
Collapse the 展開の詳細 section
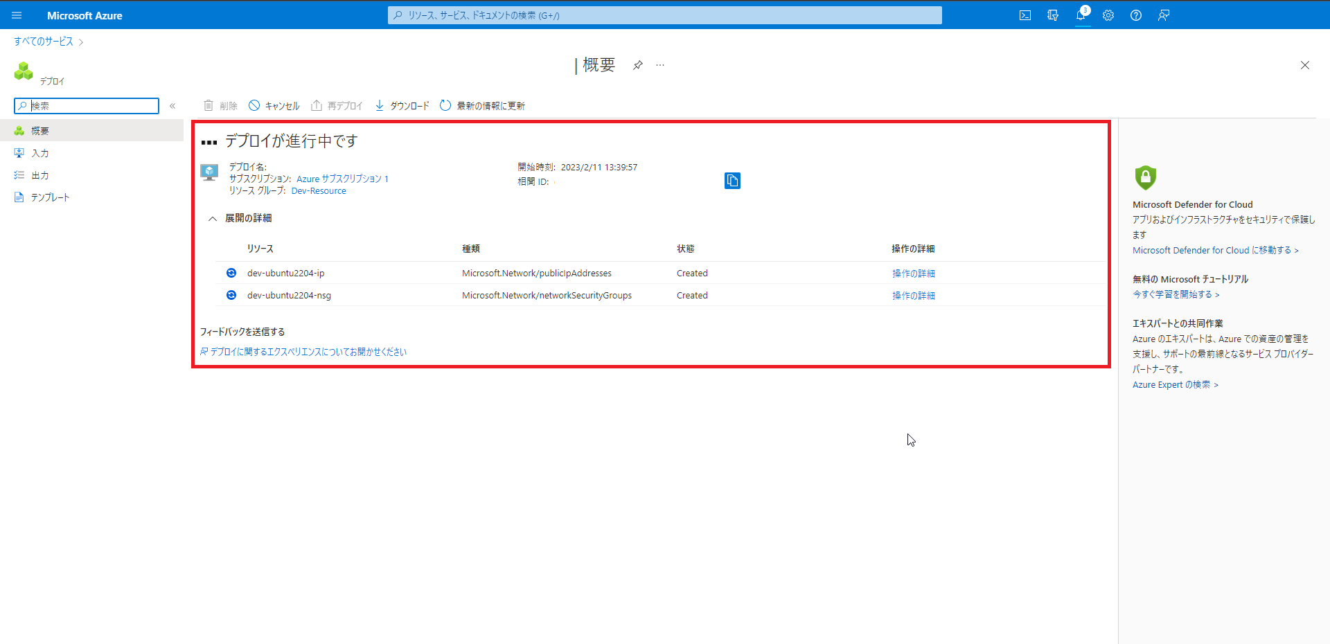point(213,218)
